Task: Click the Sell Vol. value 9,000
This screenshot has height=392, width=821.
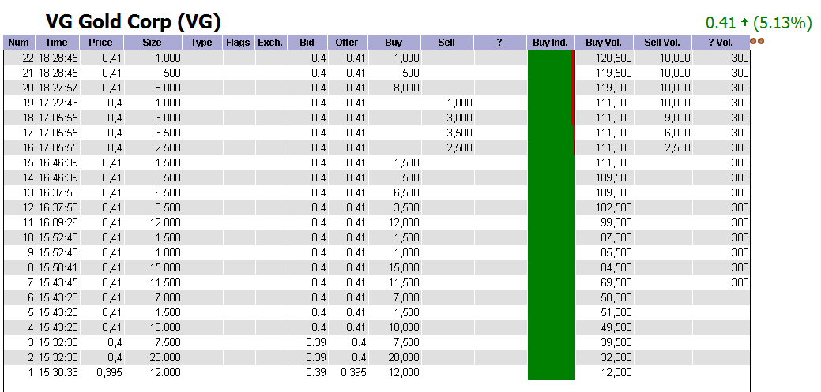Action: coord(677,118)
